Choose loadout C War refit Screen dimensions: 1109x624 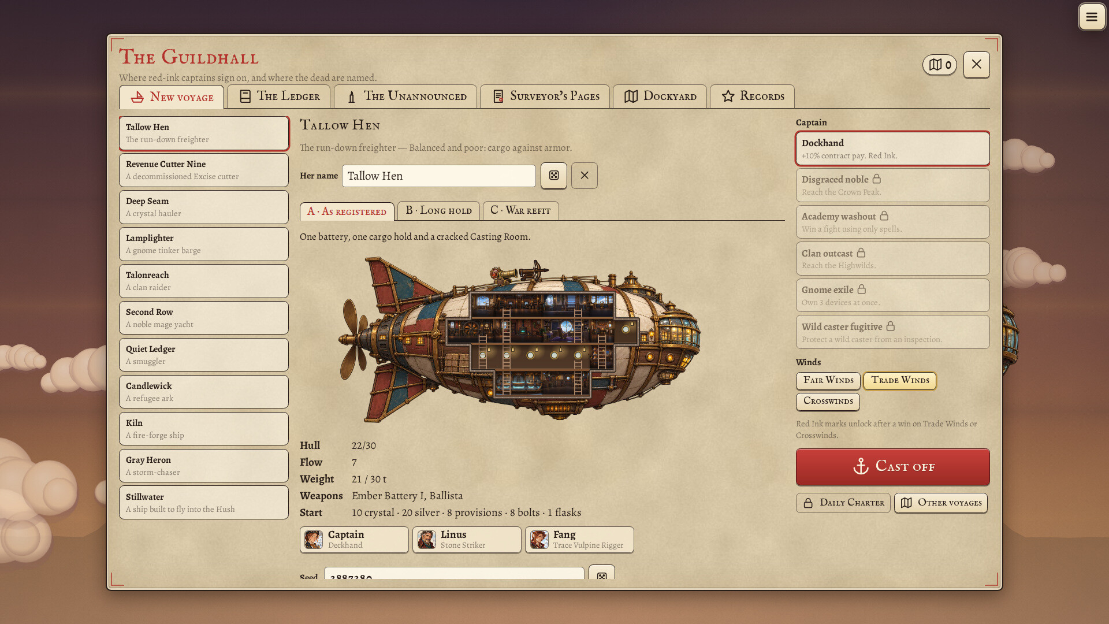tap(520, 210)
